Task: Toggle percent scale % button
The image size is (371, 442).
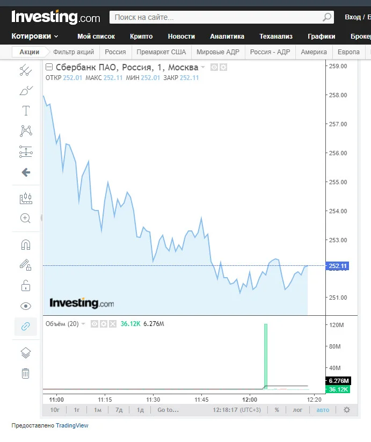Action: coord(277,410)
